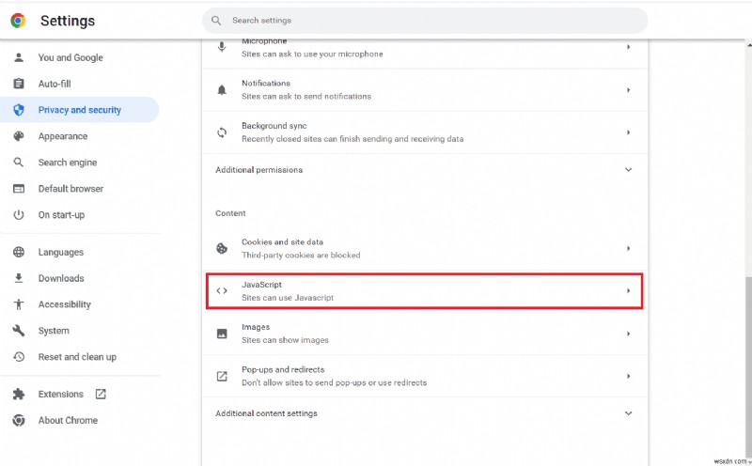Click the search magnifier icon in the search bar
Image resolution: width=752 pixels, height=466 pixels.
[x=216, y=21]
